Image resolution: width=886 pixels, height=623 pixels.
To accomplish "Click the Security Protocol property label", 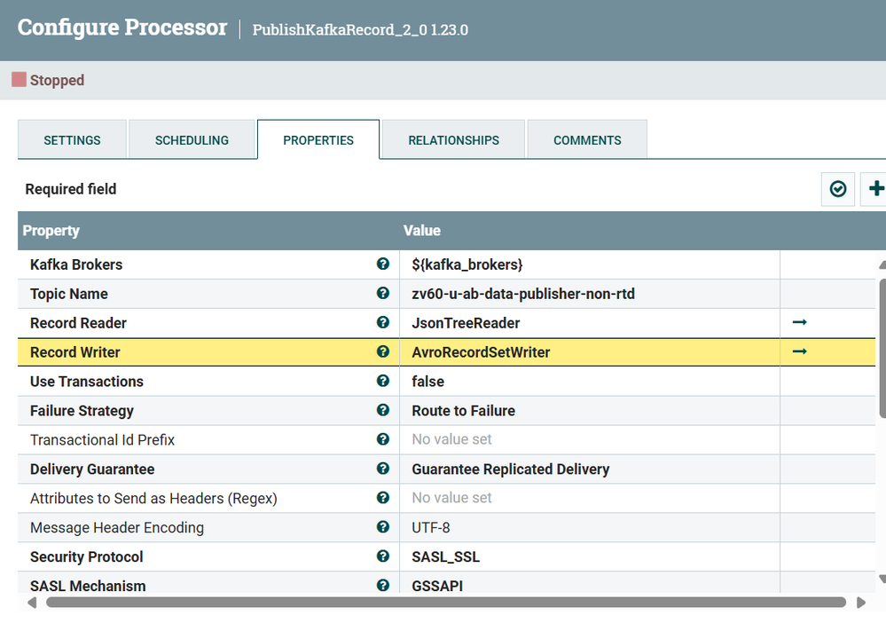I will point(86,556).
